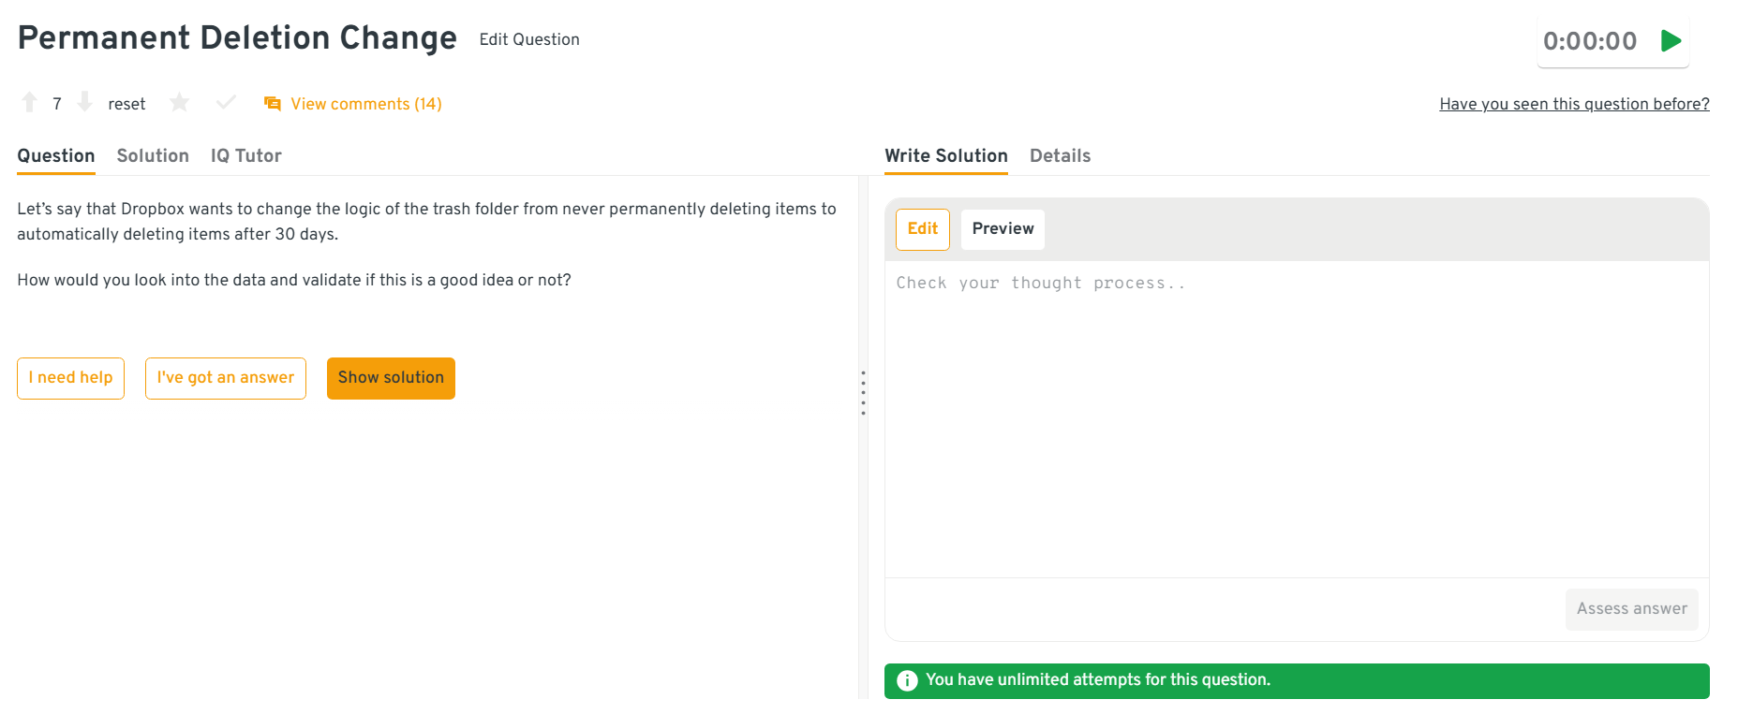Click the info icon in the green banner
This screenshot has height=714, width=1738.
907,680
